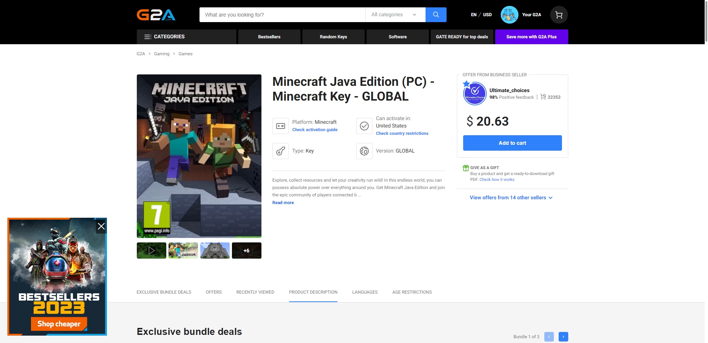Open Random Keys nav item

pos(333,37)
